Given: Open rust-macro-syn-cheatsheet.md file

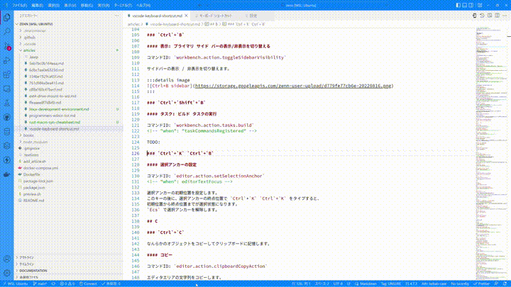Looking at the screenshot, I should [68, 123].
